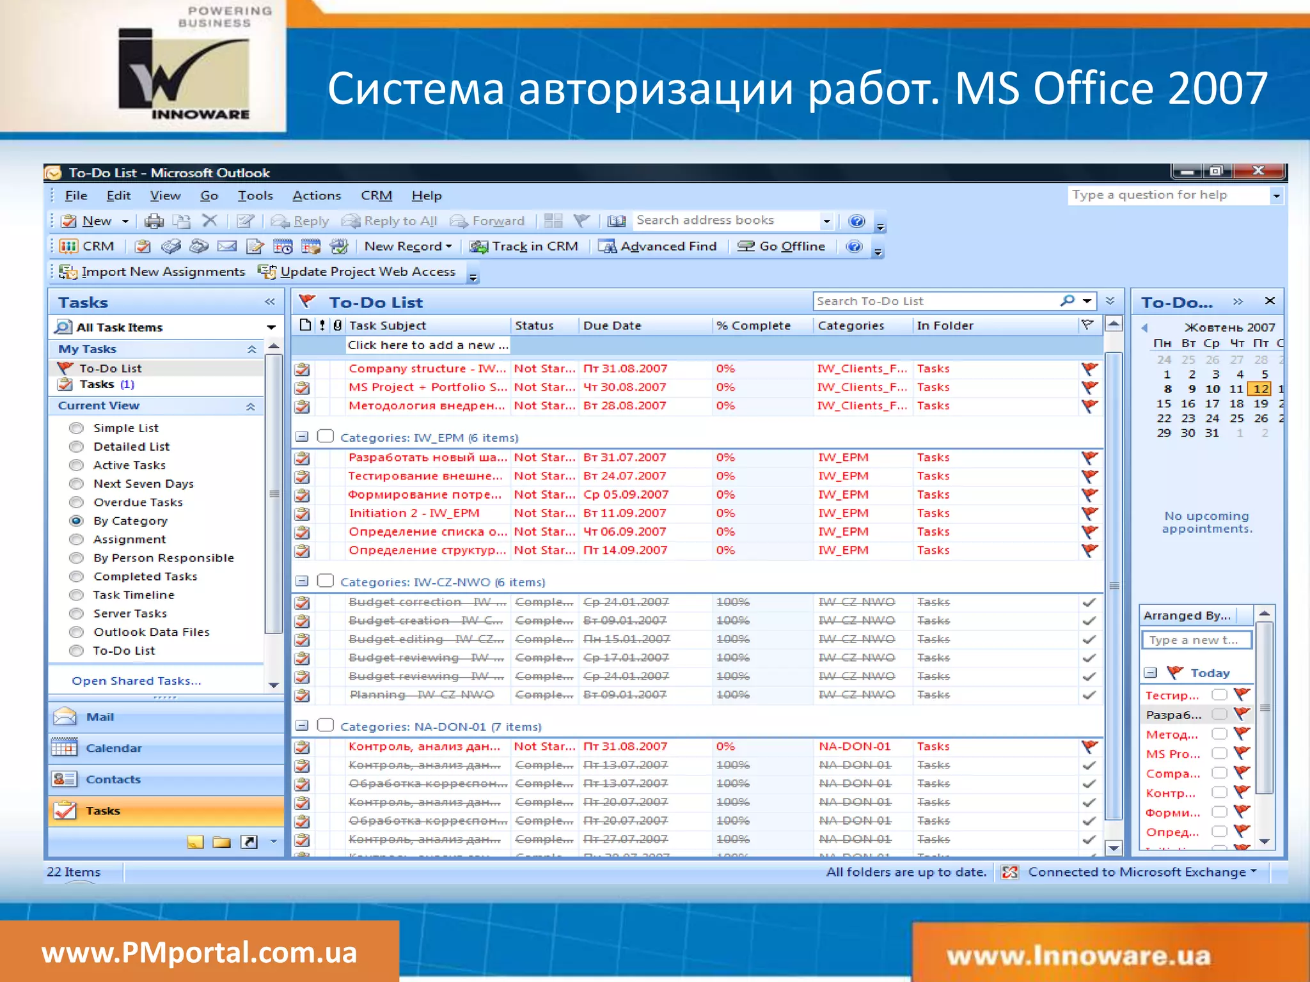Open the CRM menu
Image resolution: width=1310 pixels, height=982 pixels.
click(376, 196)
